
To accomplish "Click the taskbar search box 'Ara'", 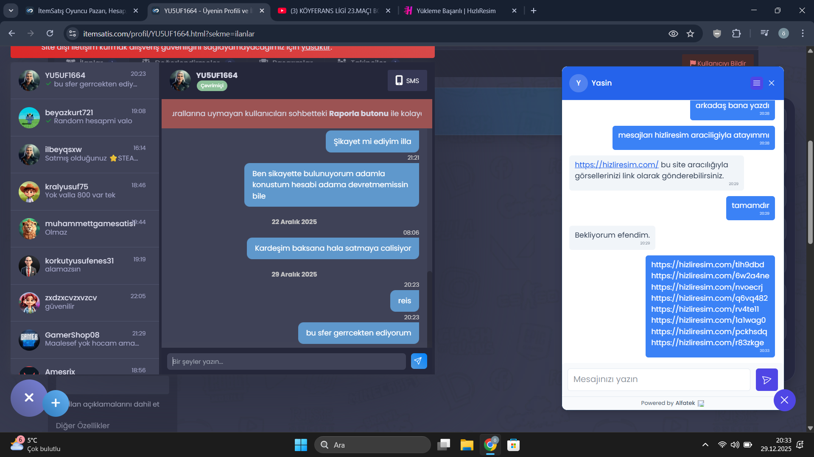I will pos(372,445).
